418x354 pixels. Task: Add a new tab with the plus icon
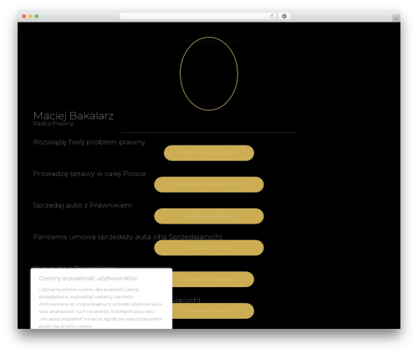pyautogui.click(x=396, y=18)
